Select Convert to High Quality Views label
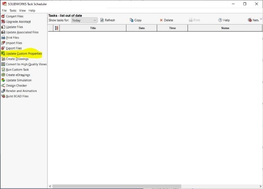Image resolution: width=263 pixels, height=189 pixels. [26, 64]
